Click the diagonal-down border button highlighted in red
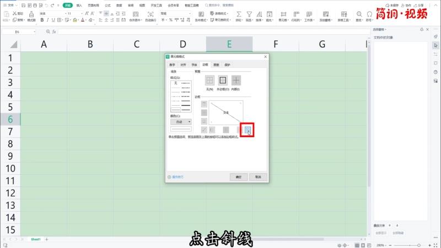Viewport: 441px width, 248px height. pyautogui.click(x=248, y=130)
